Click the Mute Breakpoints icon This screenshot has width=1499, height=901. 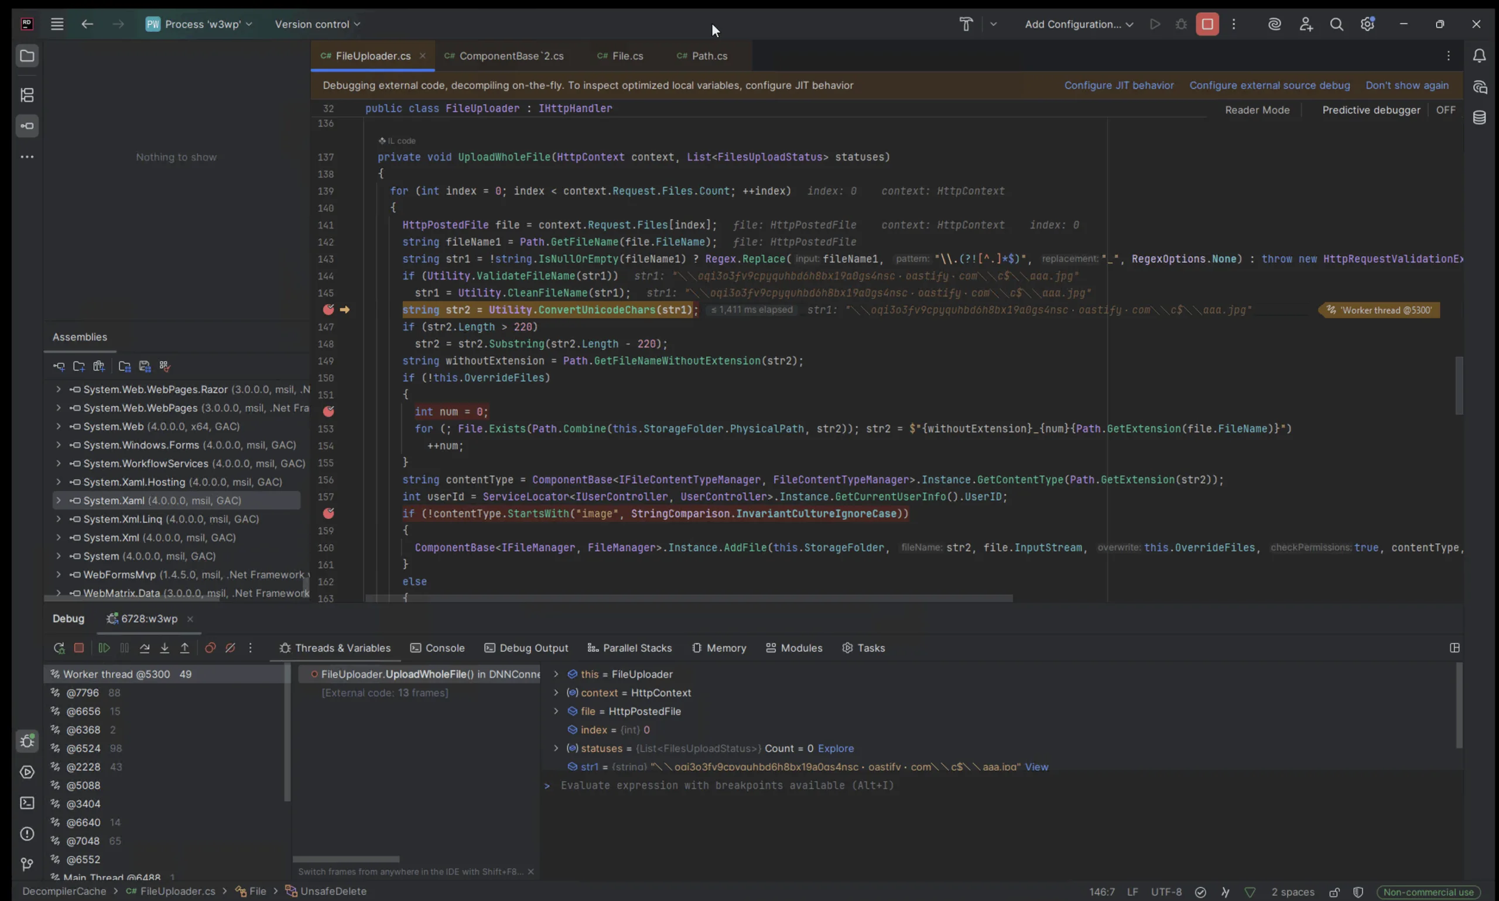click(x=230, y=648)
